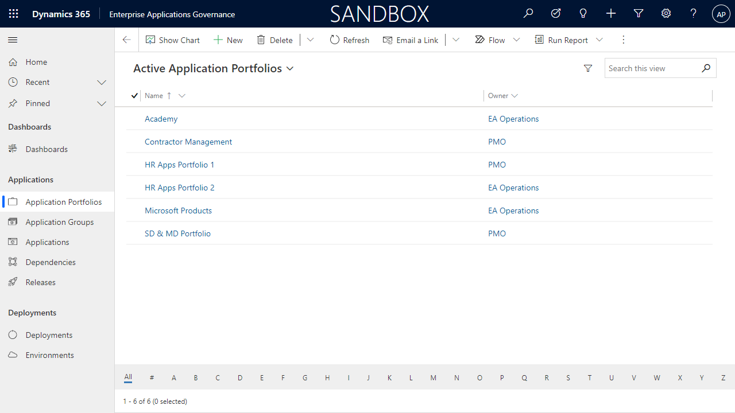The width and height of the screenshot is (735, 413).
Task: Open the task flow target icon
Action: [x=556, y=13]
